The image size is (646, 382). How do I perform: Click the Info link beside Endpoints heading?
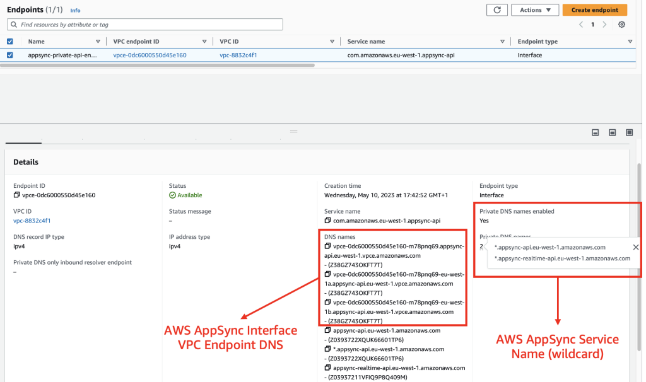tap(75, 10)
